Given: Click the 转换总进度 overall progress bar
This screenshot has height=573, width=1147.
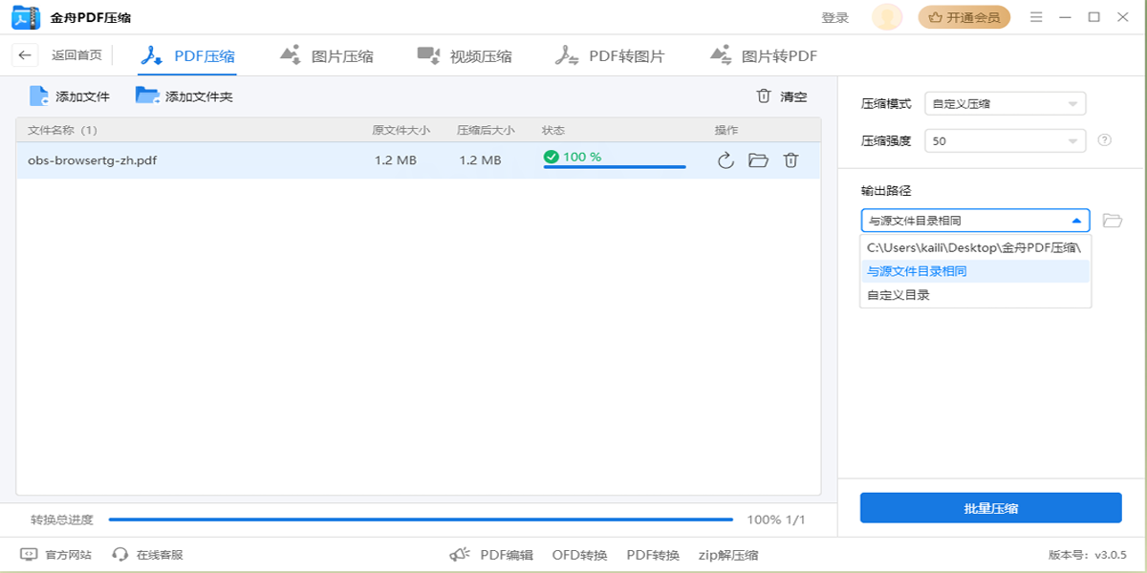Looking at the screenshot, I should coord(421,520).
